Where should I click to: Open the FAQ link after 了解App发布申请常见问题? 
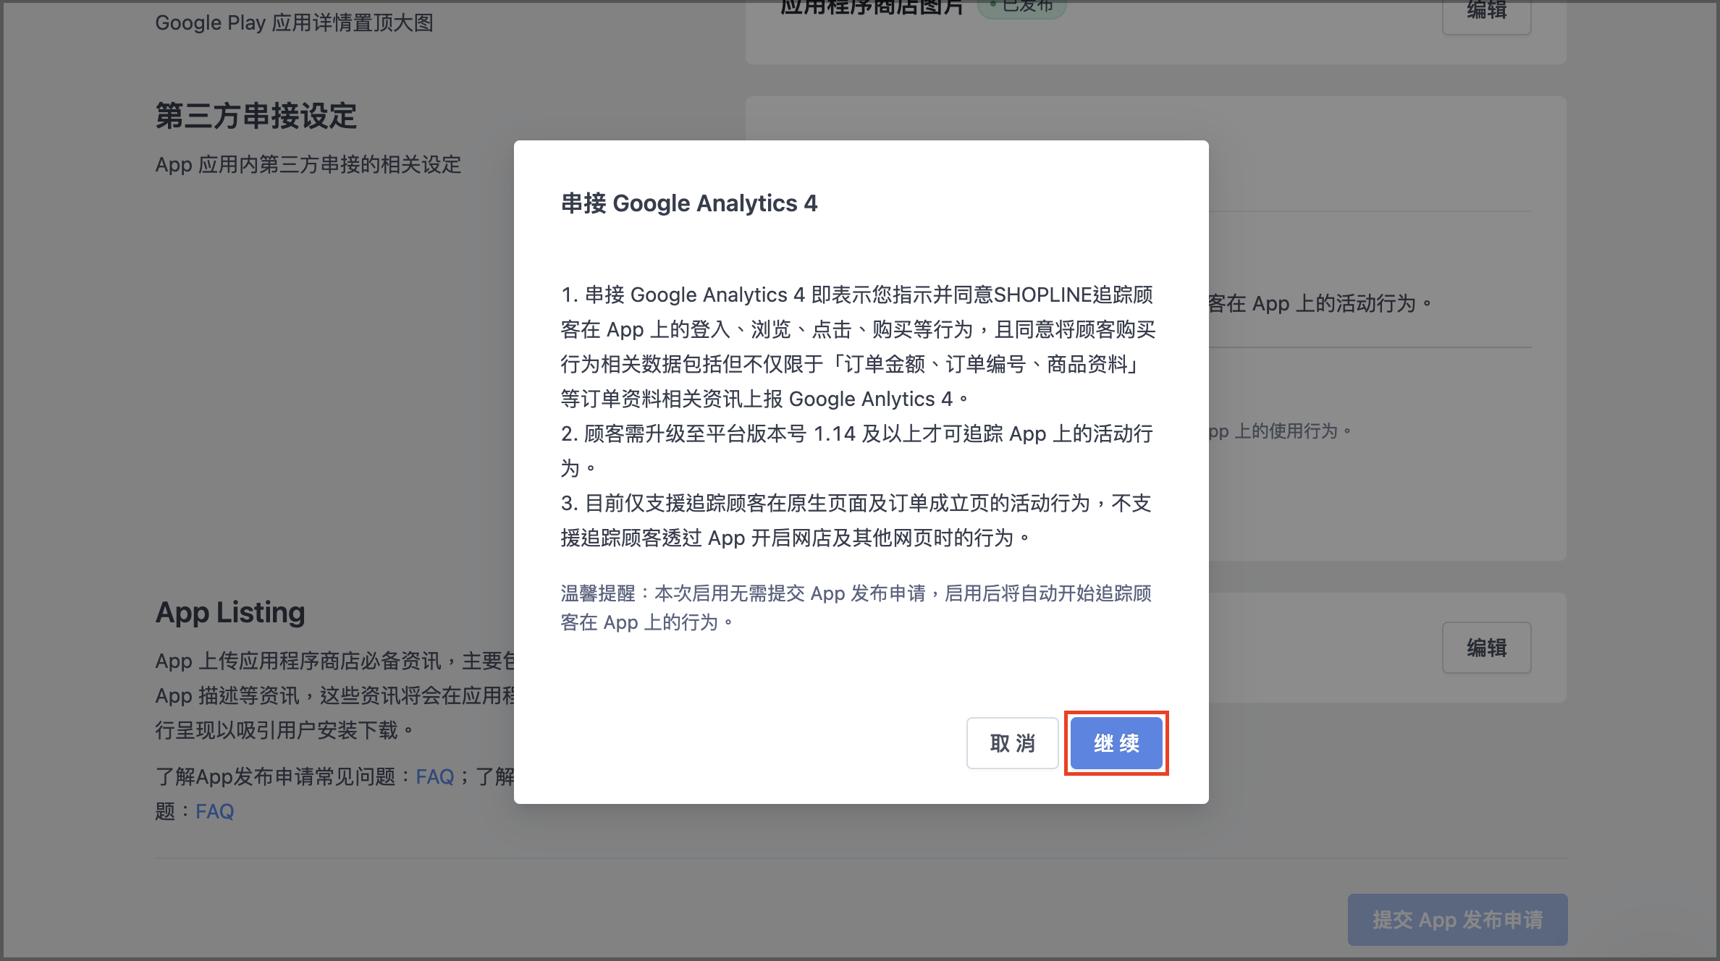click(x=435, y=776)
